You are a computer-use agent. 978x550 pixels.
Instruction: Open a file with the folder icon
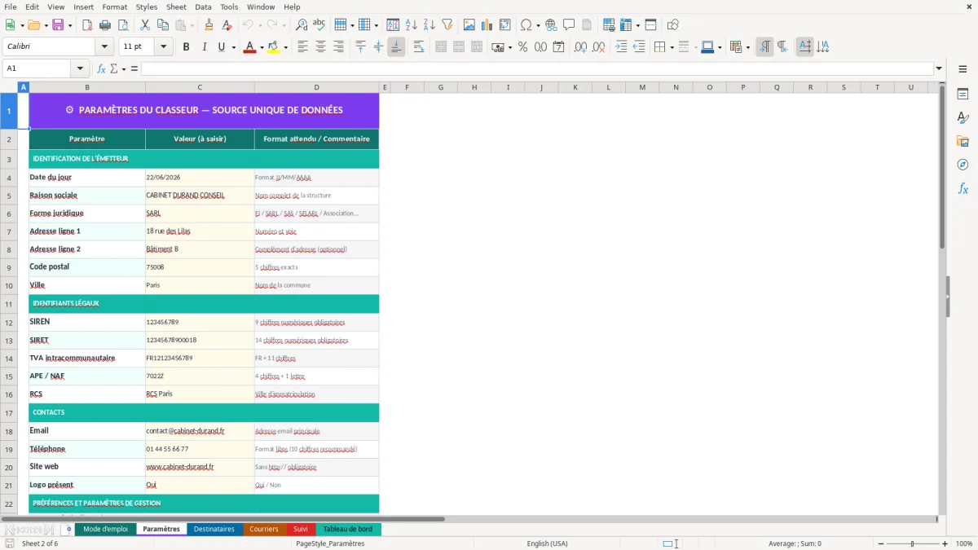tap(33, 25)
